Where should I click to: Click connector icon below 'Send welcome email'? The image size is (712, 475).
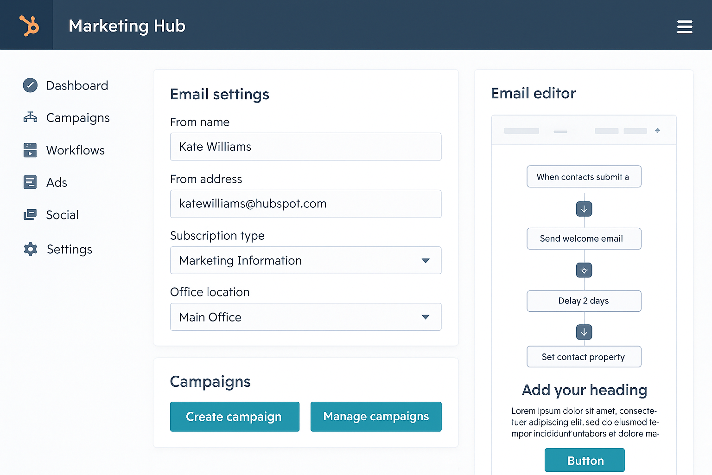(584, 270)
